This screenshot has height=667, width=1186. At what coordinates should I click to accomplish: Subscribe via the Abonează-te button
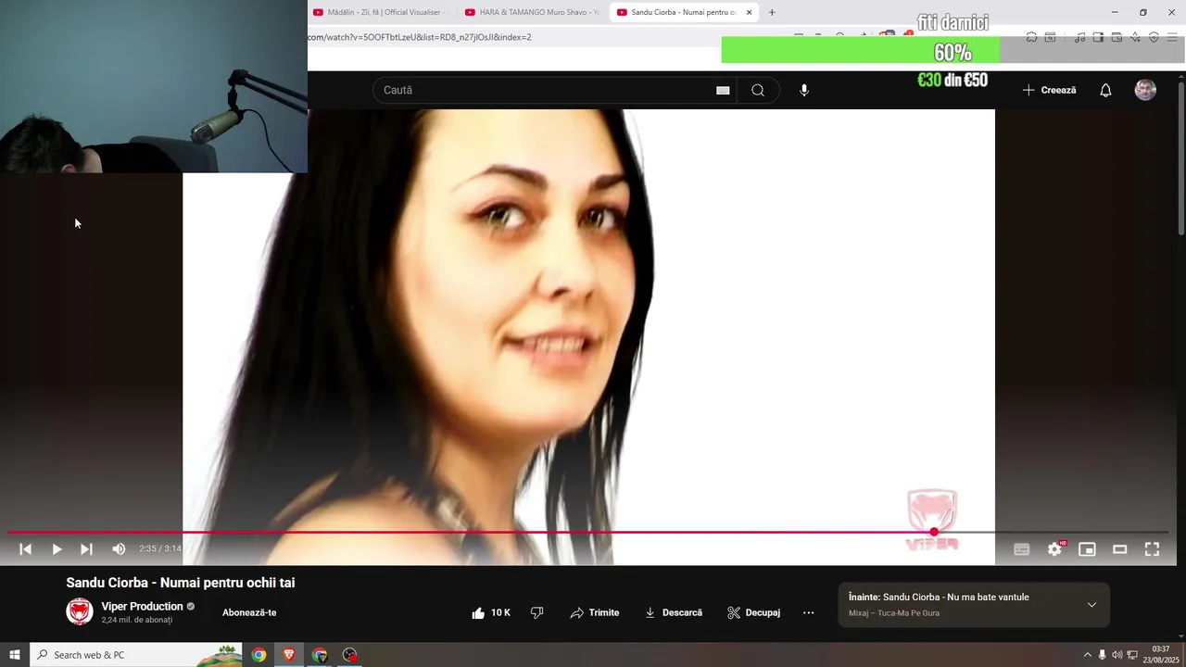[249, 612]
